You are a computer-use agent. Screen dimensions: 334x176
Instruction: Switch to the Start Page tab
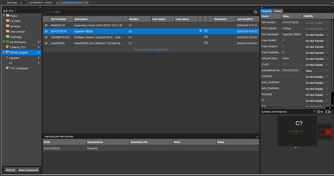point(12,3)
